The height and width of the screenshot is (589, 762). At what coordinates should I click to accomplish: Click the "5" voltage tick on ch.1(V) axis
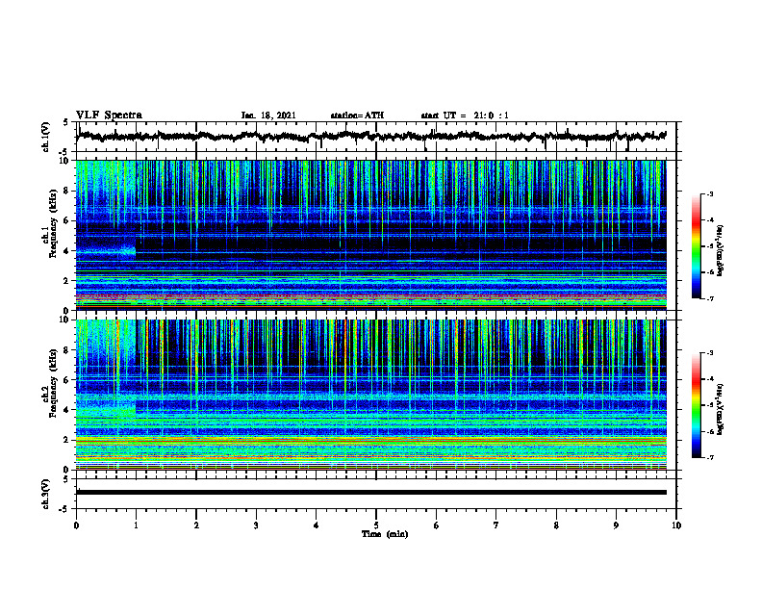tap(65, 123)
